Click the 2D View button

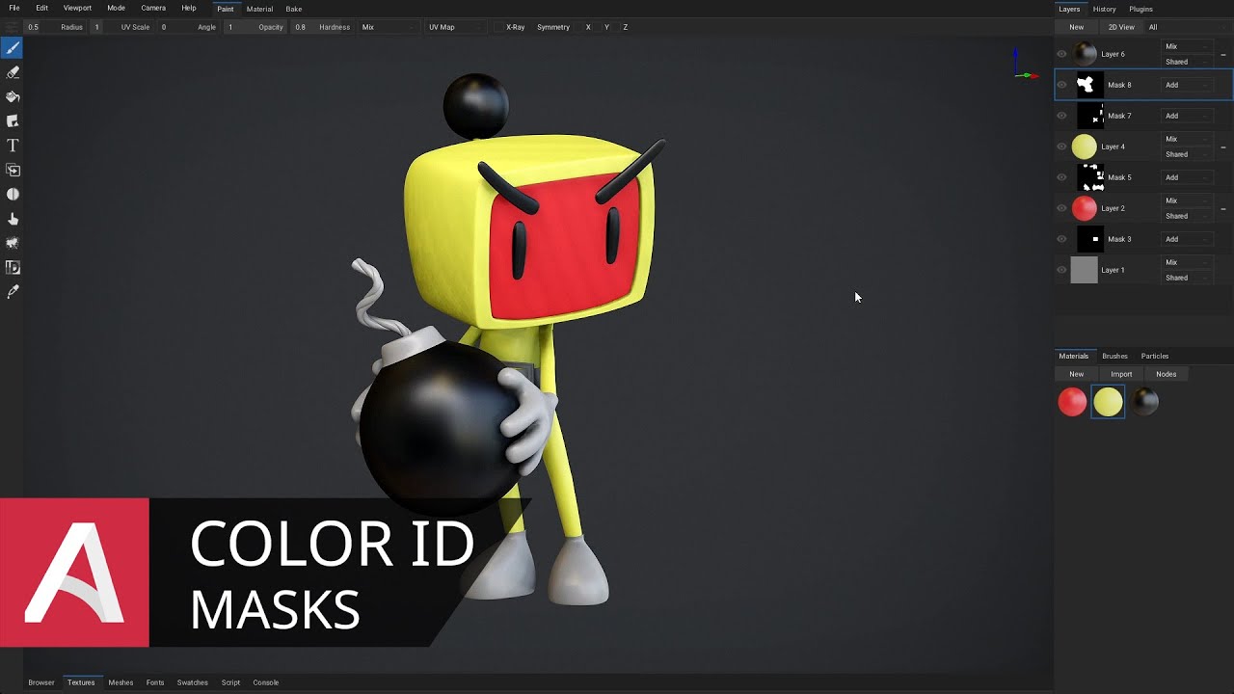1120,27
